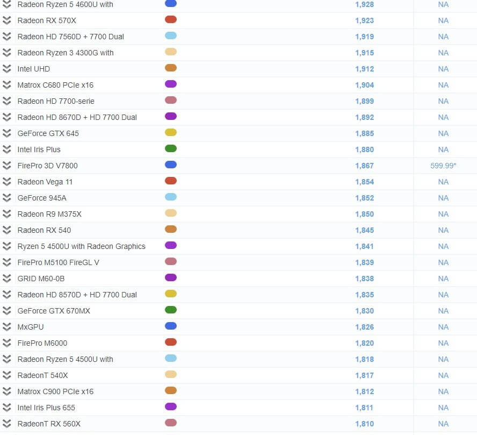Open the Radeon HD 7700-serie link
477x435 pixels.
coord(56,101)
